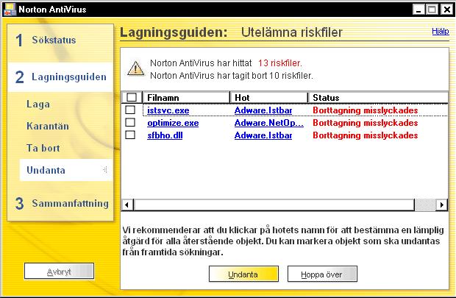Click the Norton AntiVirus title bar icon
This screenshot has width=456, height=298.
point(10,10)
